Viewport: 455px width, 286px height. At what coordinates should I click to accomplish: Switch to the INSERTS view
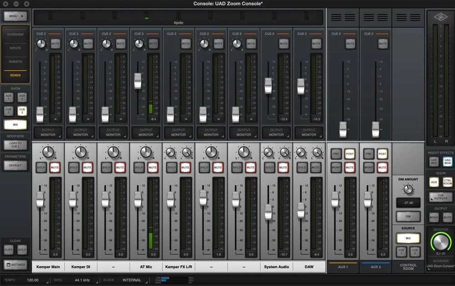tap(15, 61)
